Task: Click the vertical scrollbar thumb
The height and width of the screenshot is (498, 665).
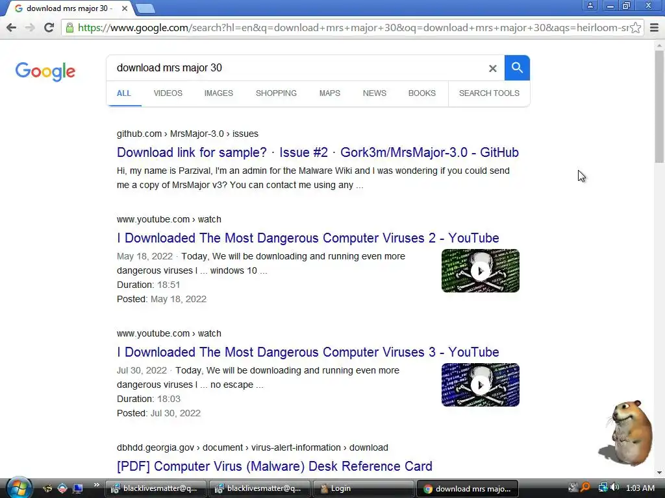Action: click(x=659, y=106)
